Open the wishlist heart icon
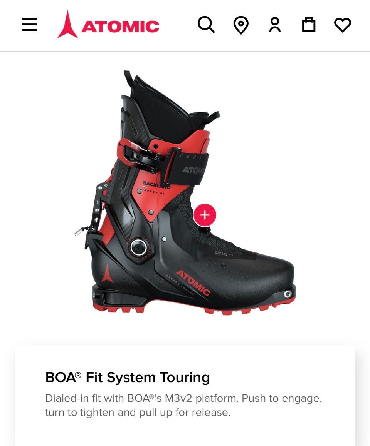This screenshot has width=370, height=446. point(342,25)
